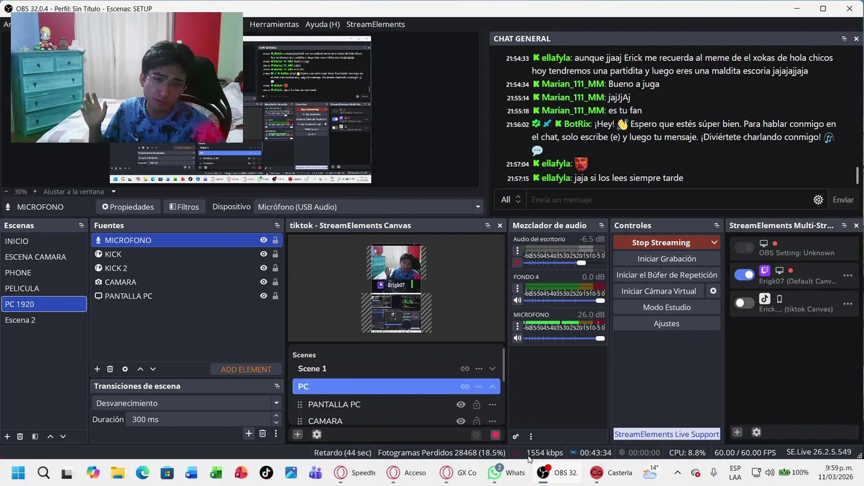864x486 pixels.
Task: Expand the Stop Streaming dropdown arrow
Action: [x=714, y=242]
